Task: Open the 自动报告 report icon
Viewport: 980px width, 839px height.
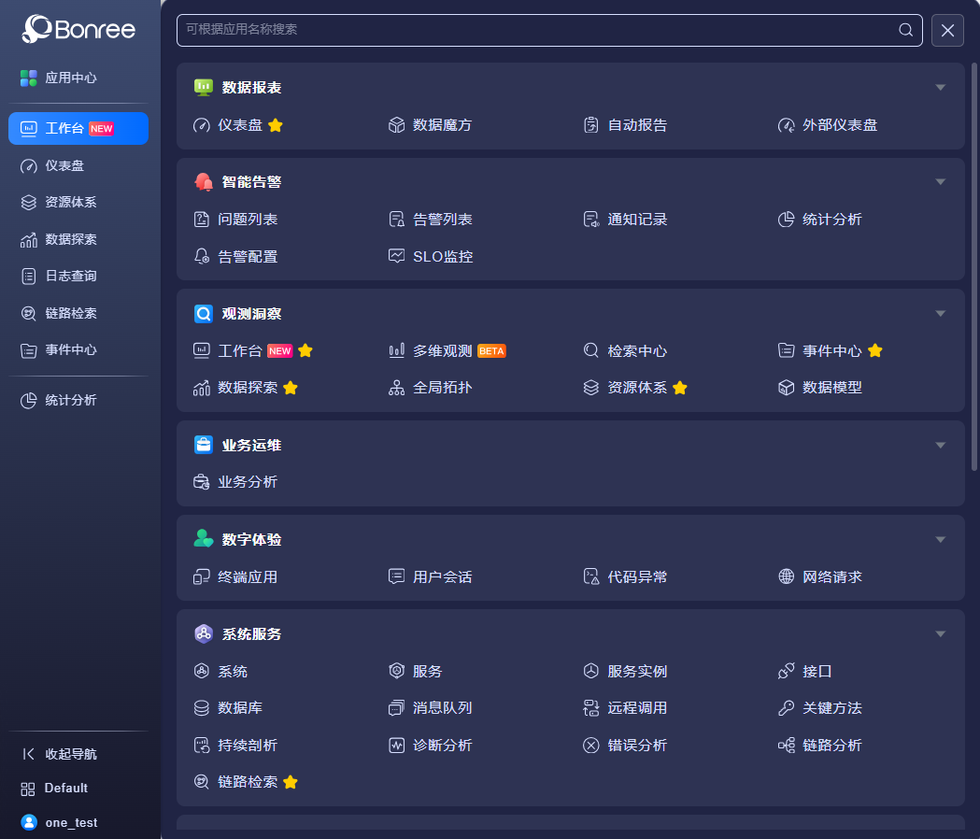Action: click(590, 125)
